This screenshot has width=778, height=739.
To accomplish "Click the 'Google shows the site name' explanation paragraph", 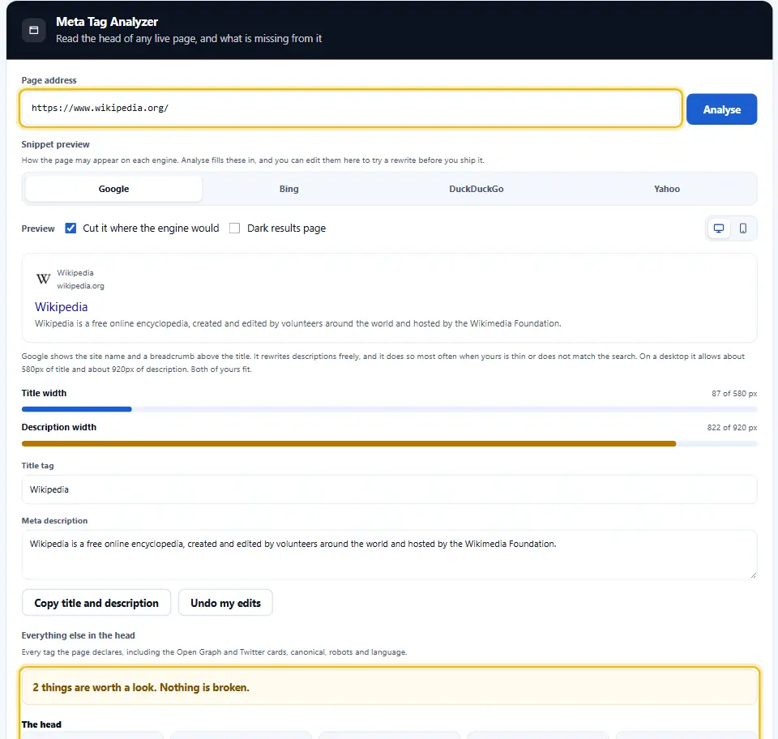I will pyautogui.click(x=383, y=362).
